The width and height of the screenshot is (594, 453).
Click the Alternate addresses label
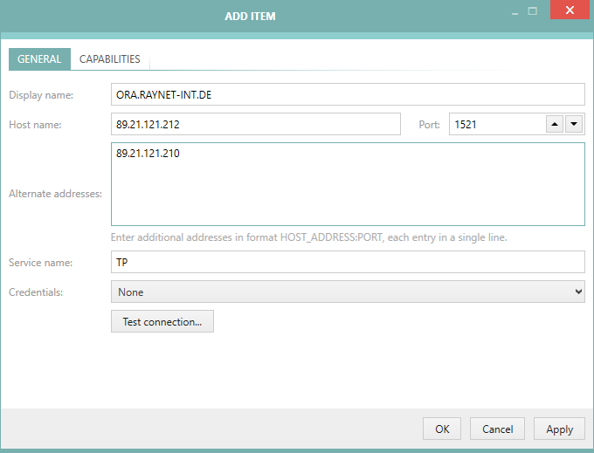click(55, 193)
